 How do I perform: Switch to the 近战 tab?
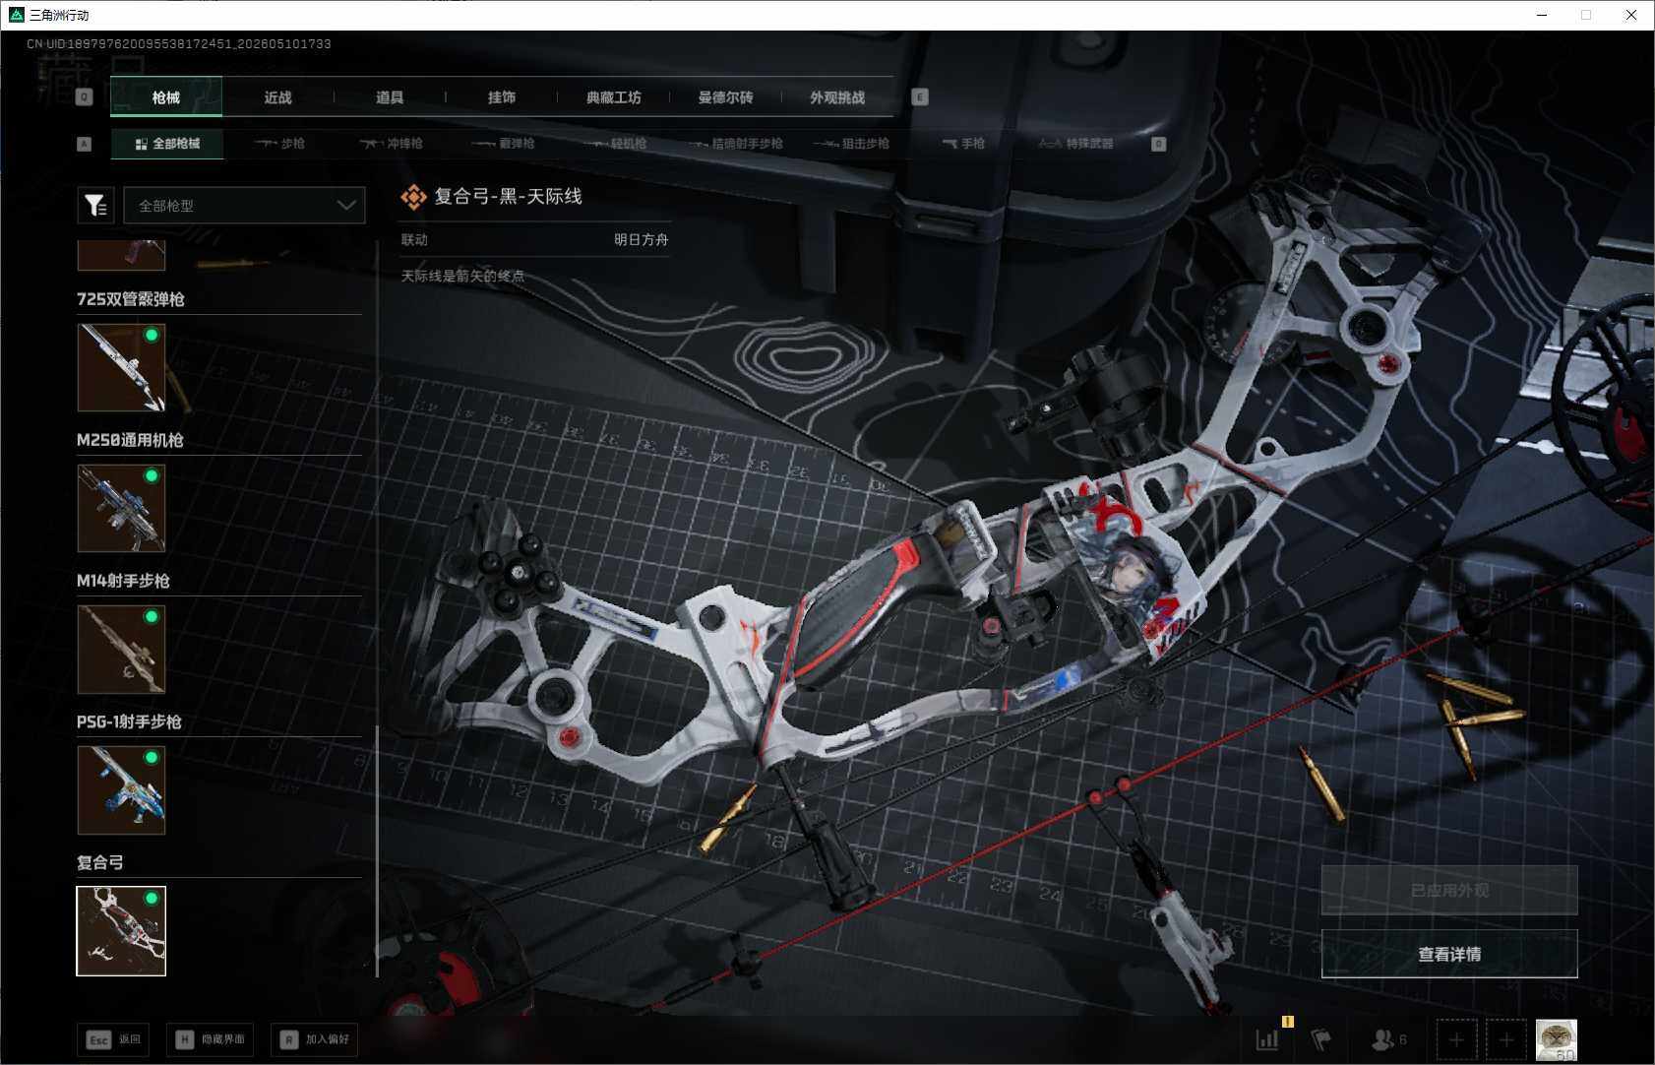(x=277, y=96)
